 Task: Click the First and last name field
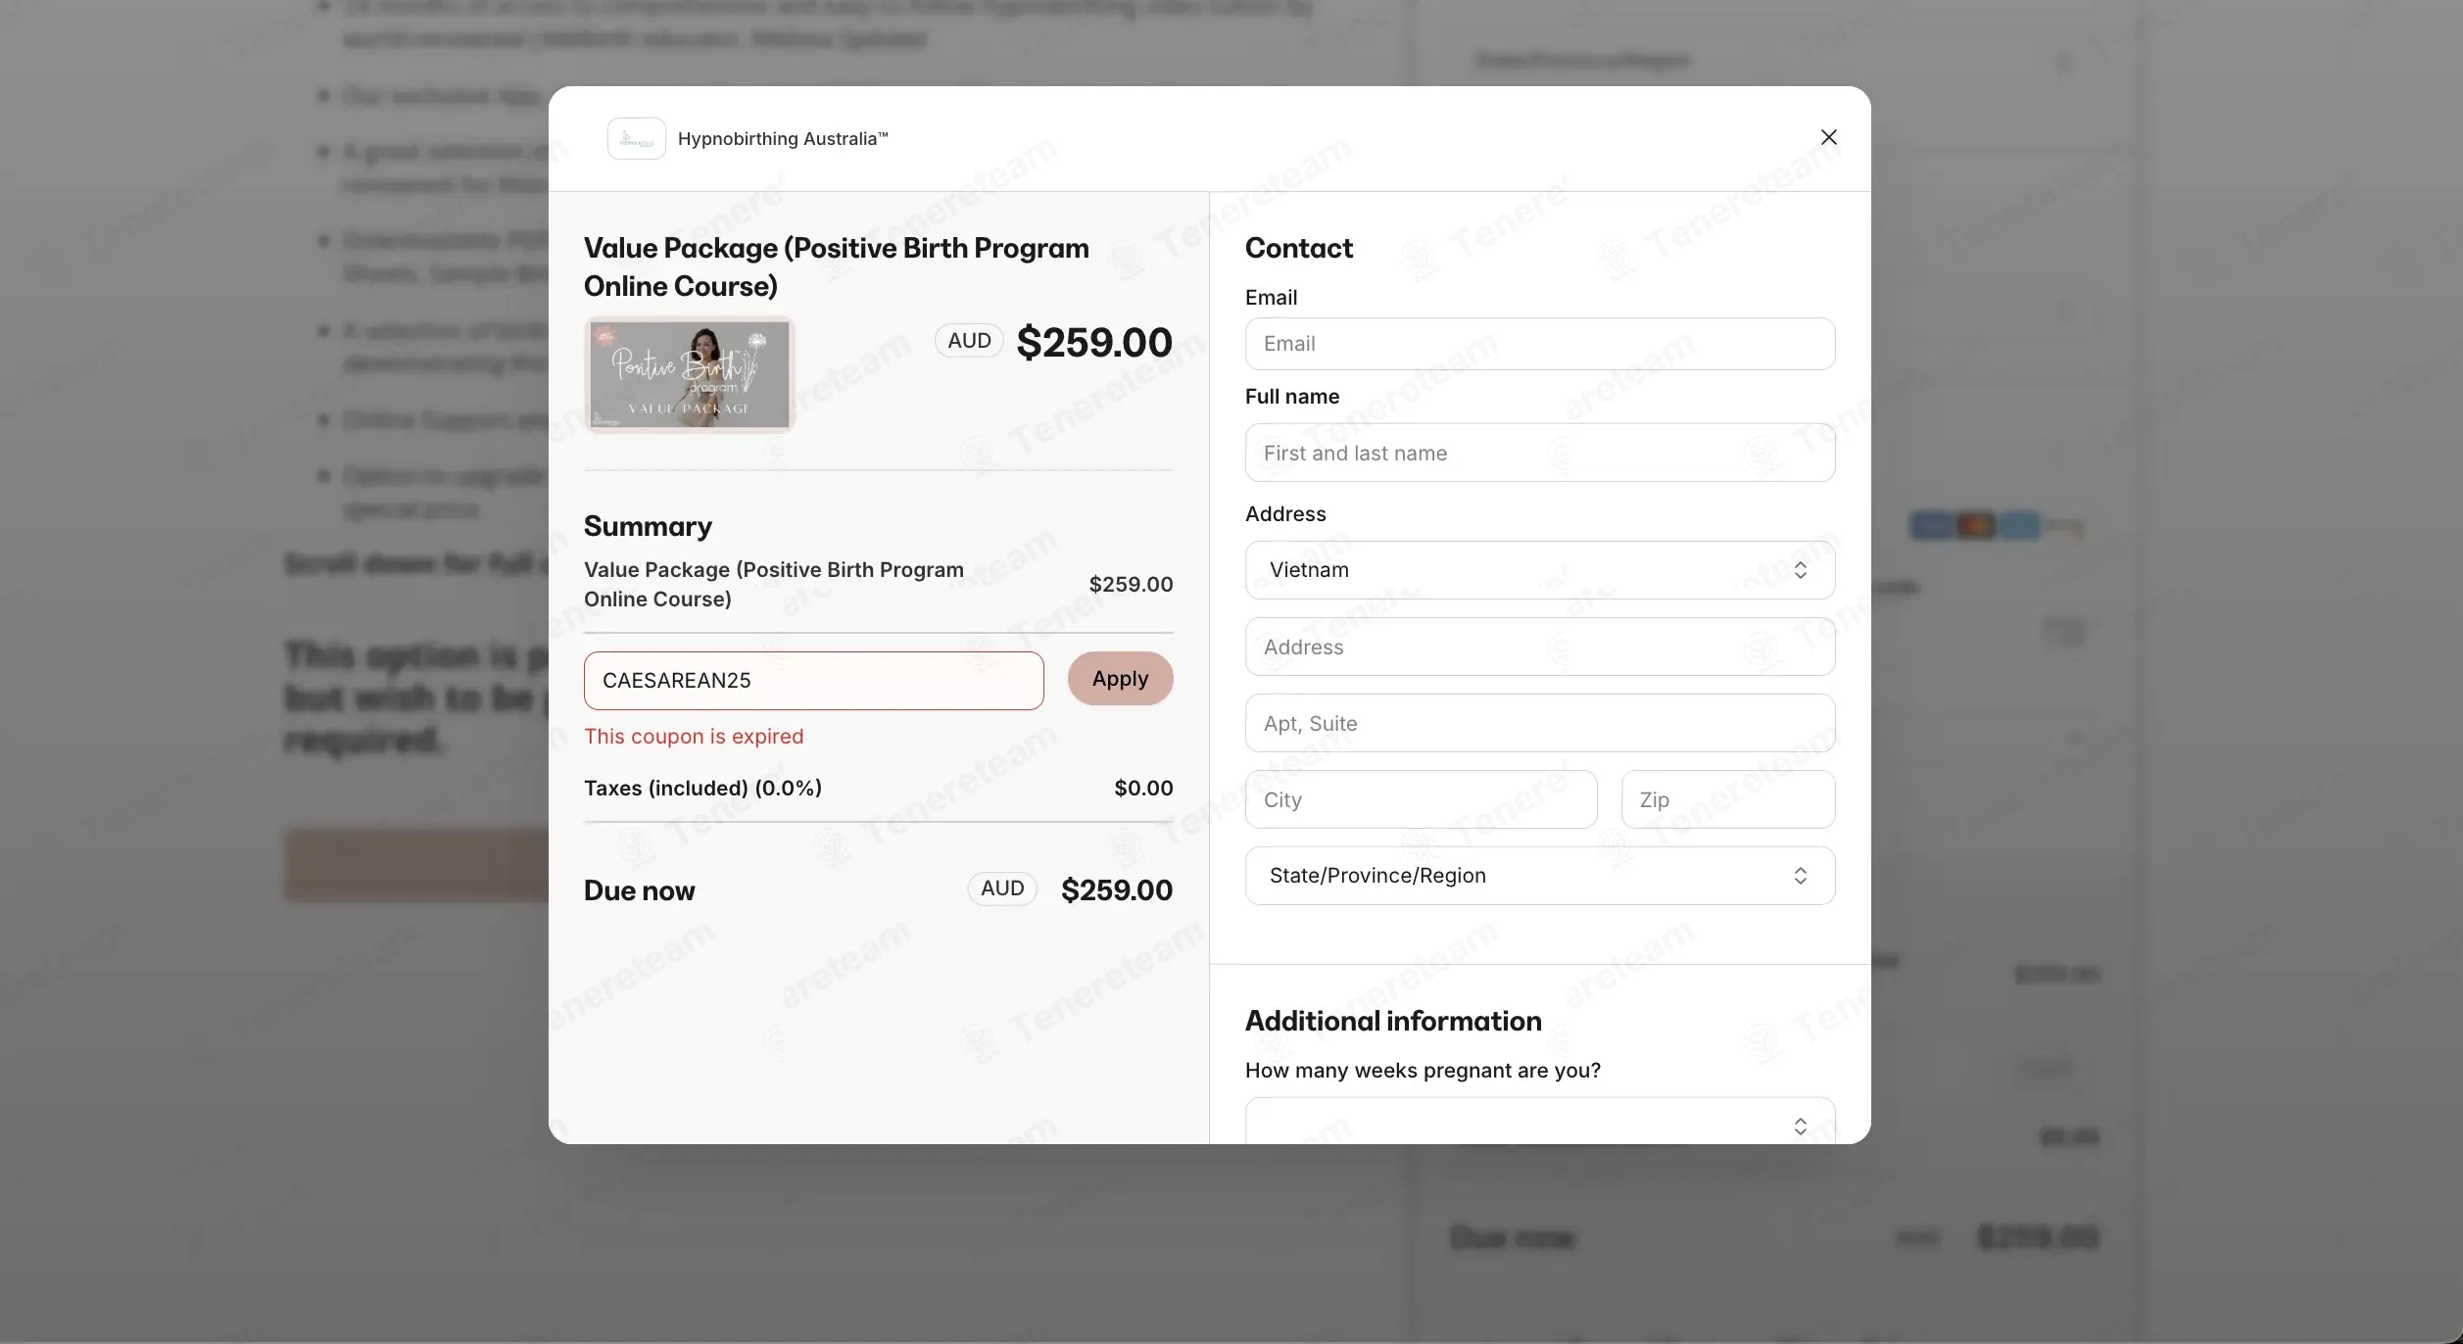(x=1539, y=453)
